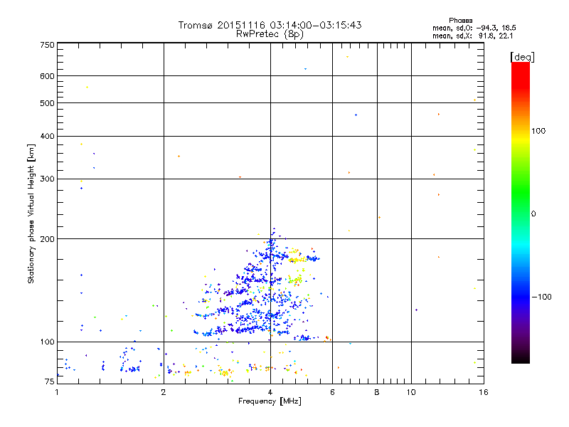Click the "4" tick label on the frequency axis
The height and width of the screenshot is (427, 569).
(270, 392)
